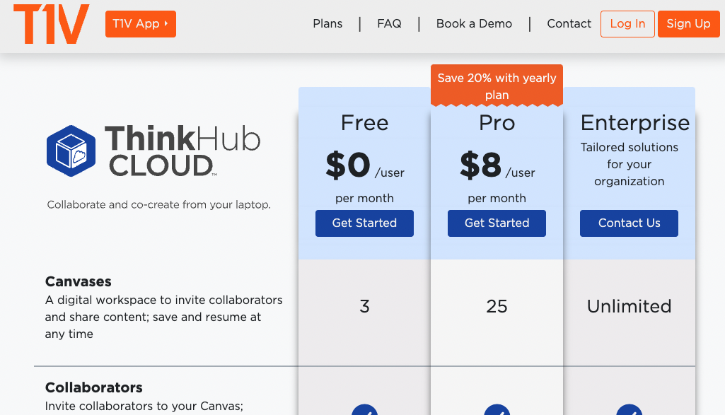Screen dimensions: 725x415
Task: Open Book a Demo navigation link
Action: click(474, 23)
